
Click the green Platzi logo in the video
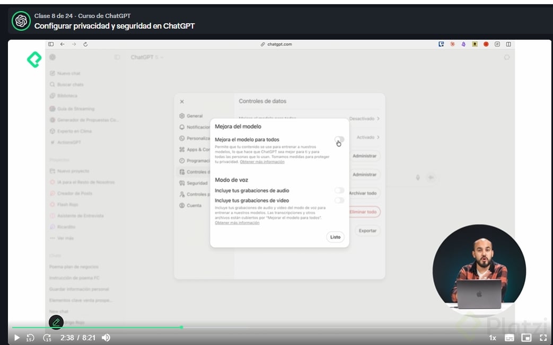34,59
